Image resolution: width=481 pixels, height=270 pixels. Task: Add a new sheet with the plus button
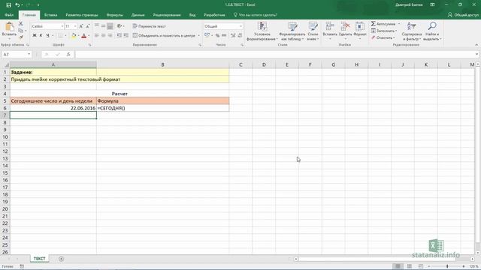(62, 259)
